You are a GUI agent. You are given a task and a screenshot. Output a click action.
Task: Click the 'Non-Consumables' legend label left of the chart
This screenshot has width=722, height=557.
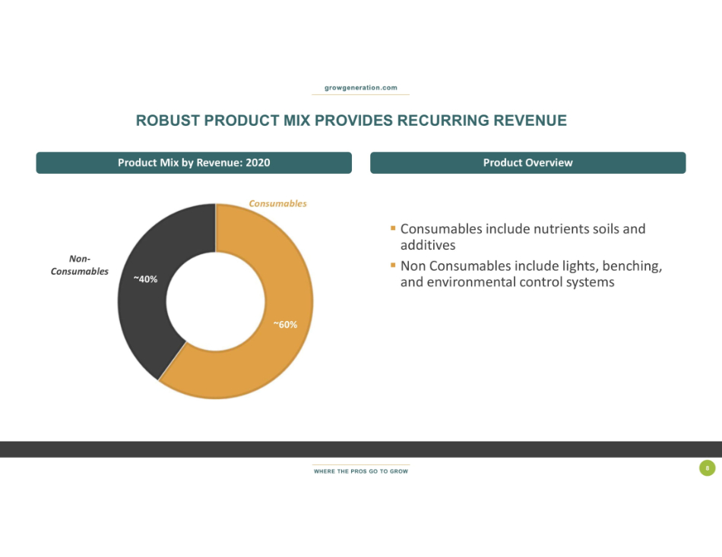[x=79, y=265]
